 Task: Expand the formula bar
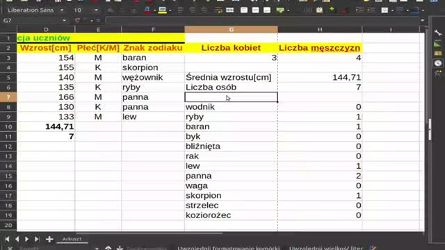[423, 20]
